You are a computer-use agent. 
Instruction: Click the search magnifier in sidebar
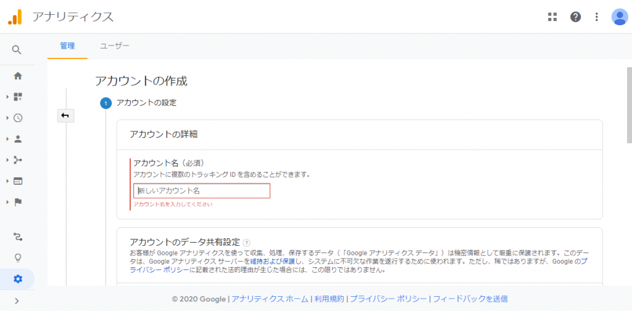[x=16, y=50]
